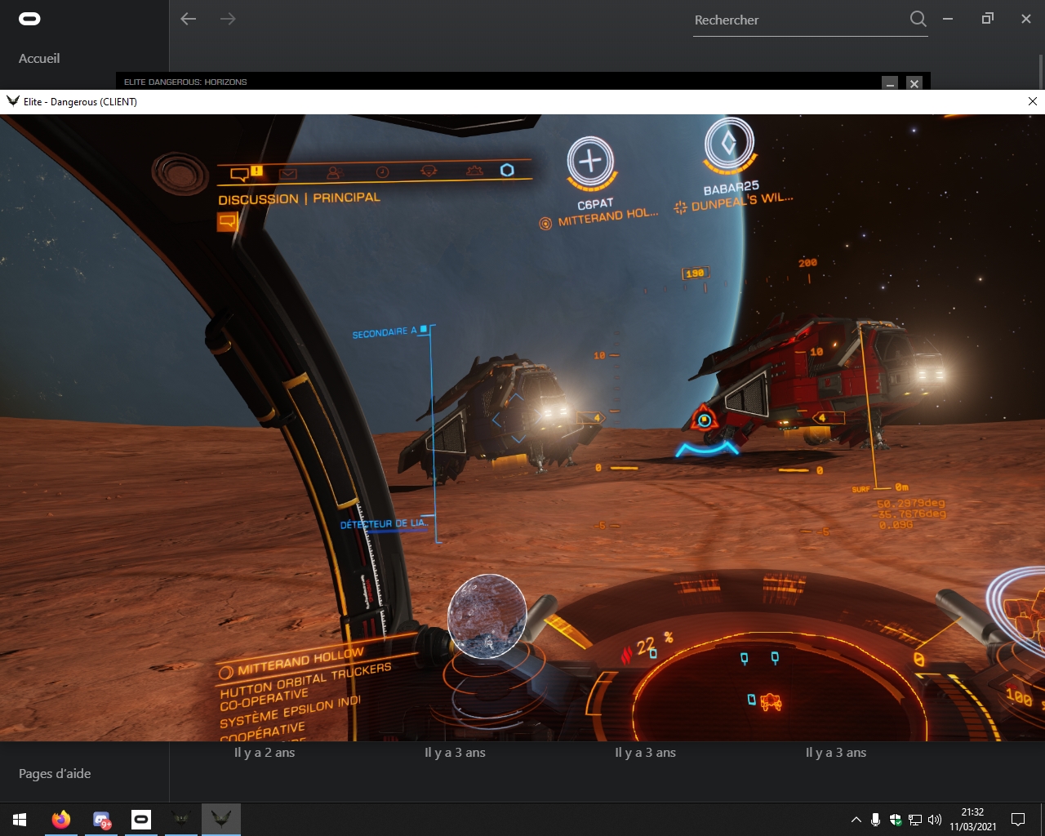Close the Elite - Dangerous (CLIENT) window
This screenshot has height=836, width=1045.
(1032, 101)
